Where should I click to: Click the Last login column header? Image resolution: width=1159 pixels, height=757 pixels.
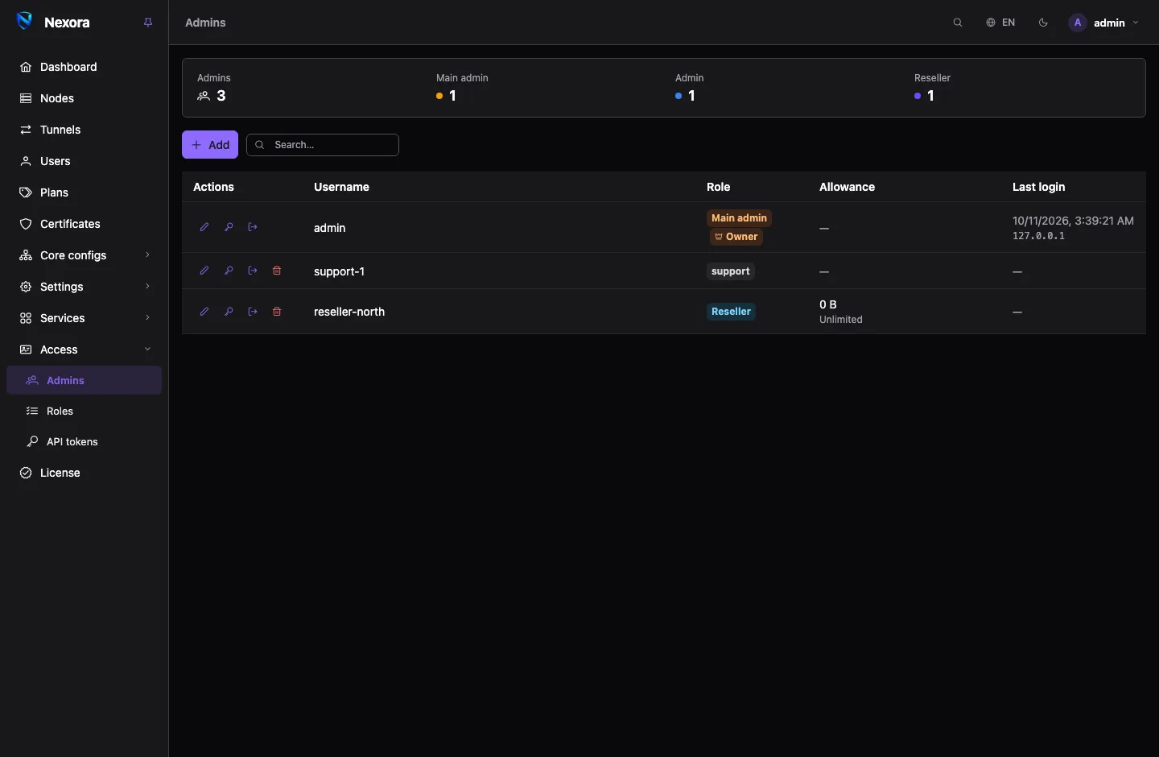1038,187
